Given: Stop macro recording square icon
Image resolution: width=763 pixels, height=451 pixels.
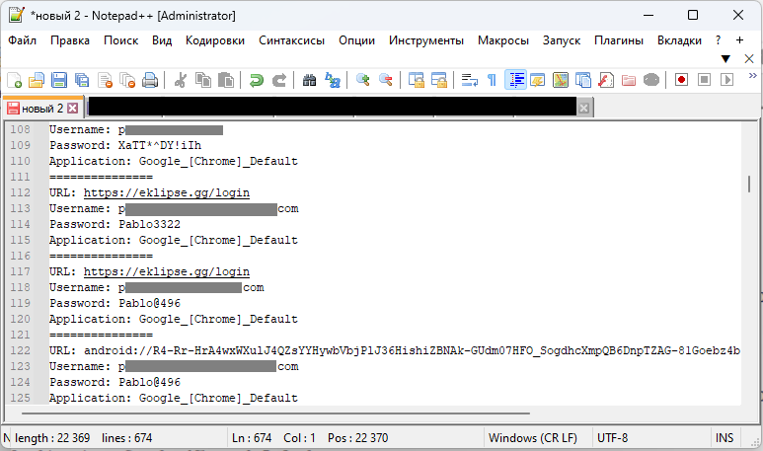Looking at the screenshot, I should click(x=704, y=80).
